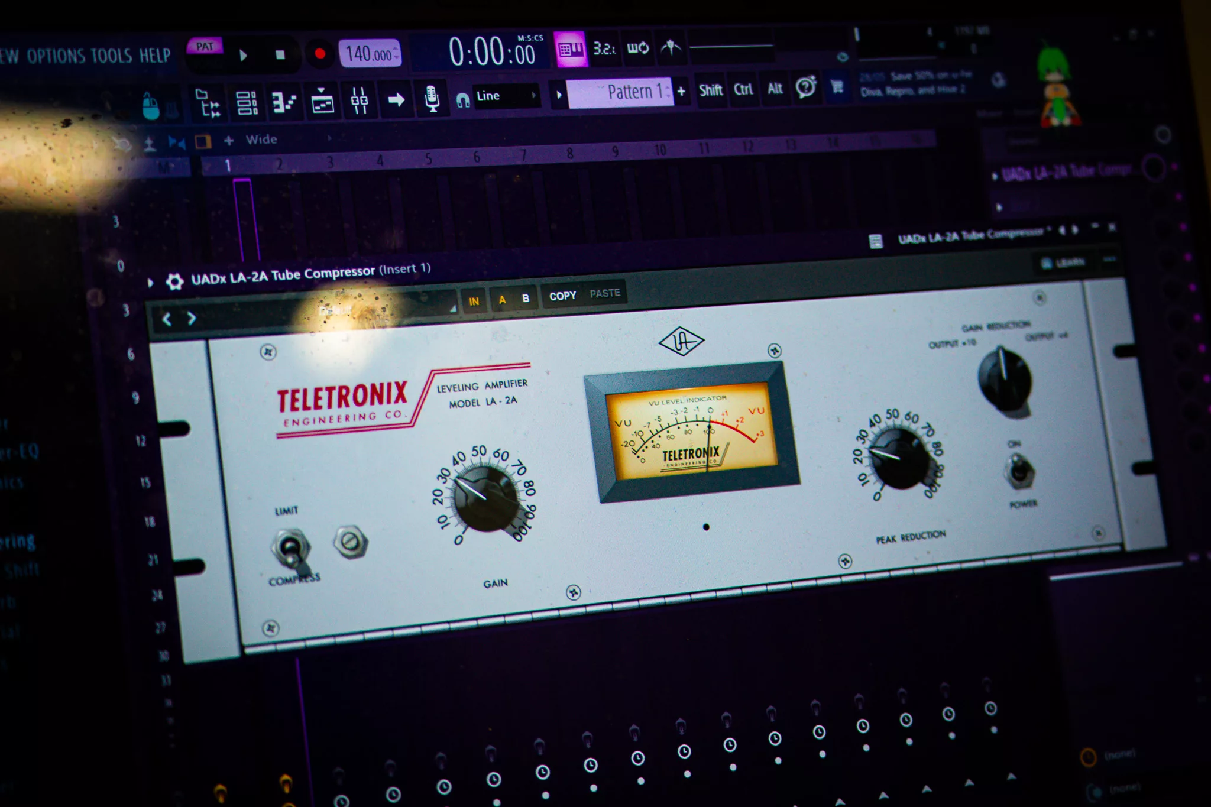This screenshot has width=1211, height=807.
Task: Open the Line snap dropdown
Action: [507, 96]
